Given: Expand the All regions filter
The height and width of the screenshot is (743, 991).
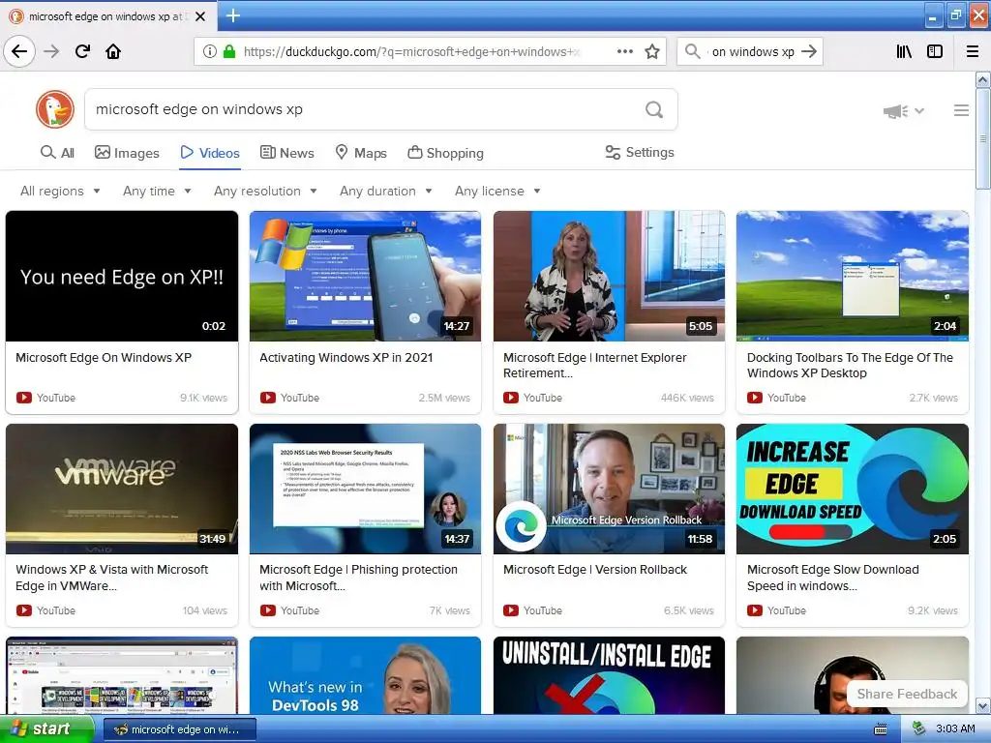Looking at the screenshot, I should pos(60,191).
